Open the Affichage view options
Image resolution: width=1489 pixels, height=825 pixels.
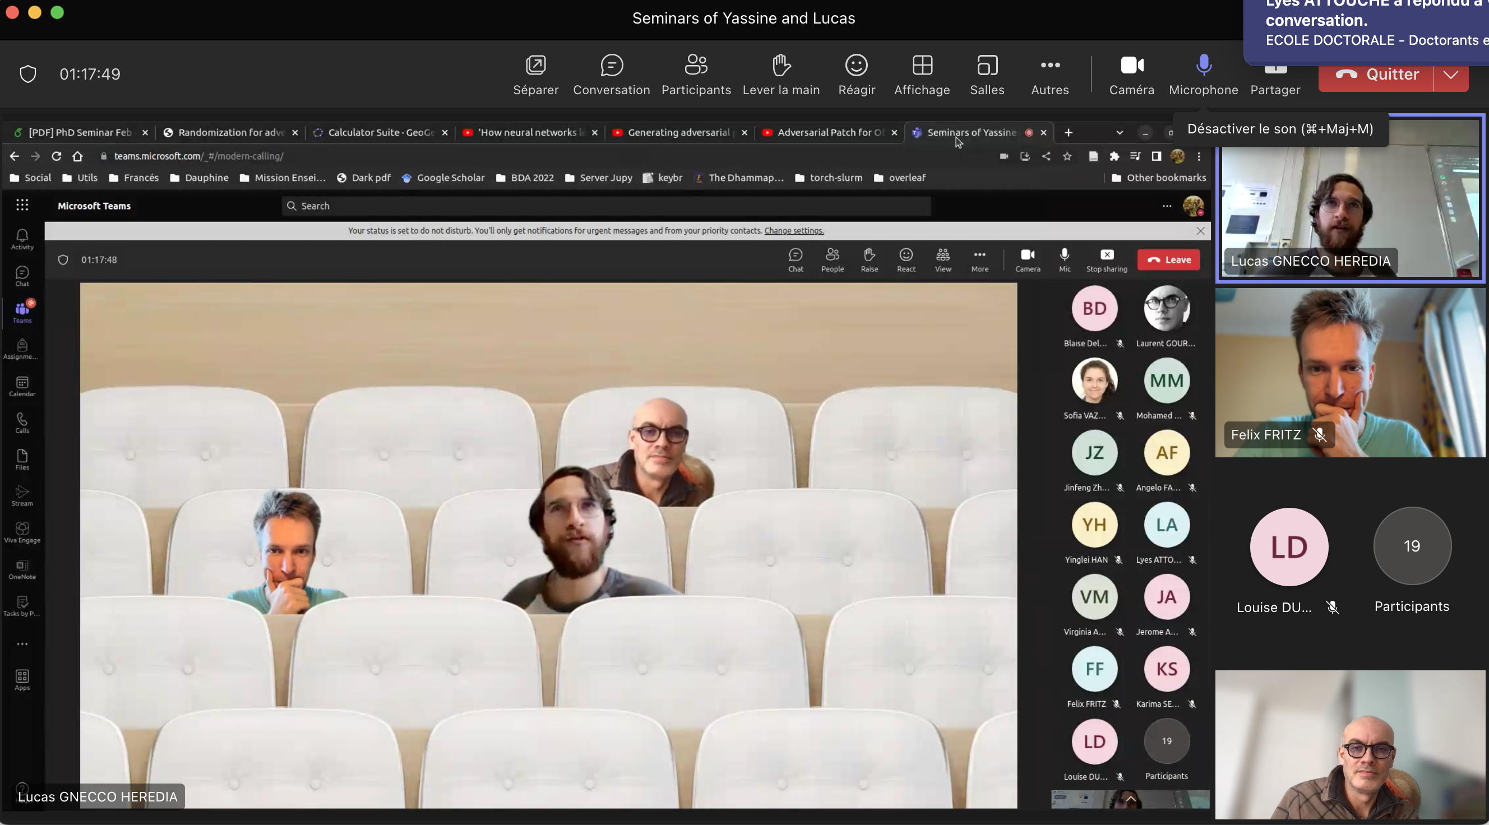(922, 75)
